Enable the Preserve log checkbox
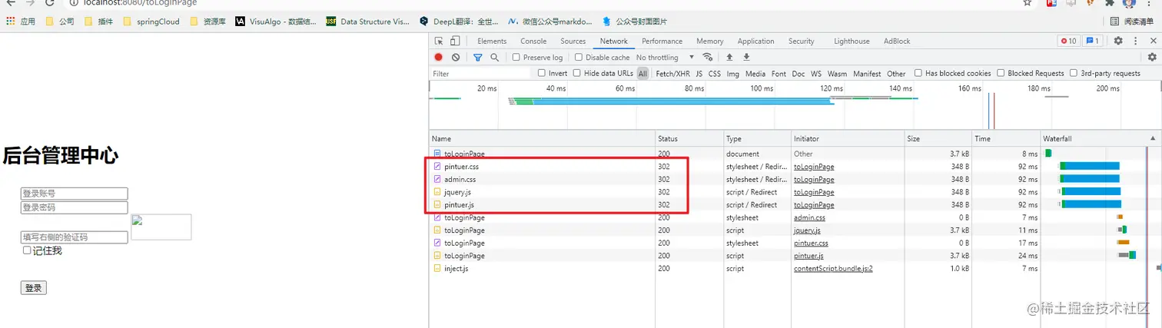The image size is (1162, 328). click(x=516, y=58)
